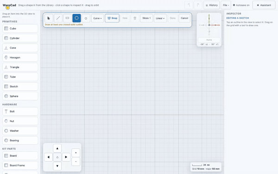This screenshot has width=278, height=174.
Task: Select the Bearing hardware item
Action: click(20, 141)
